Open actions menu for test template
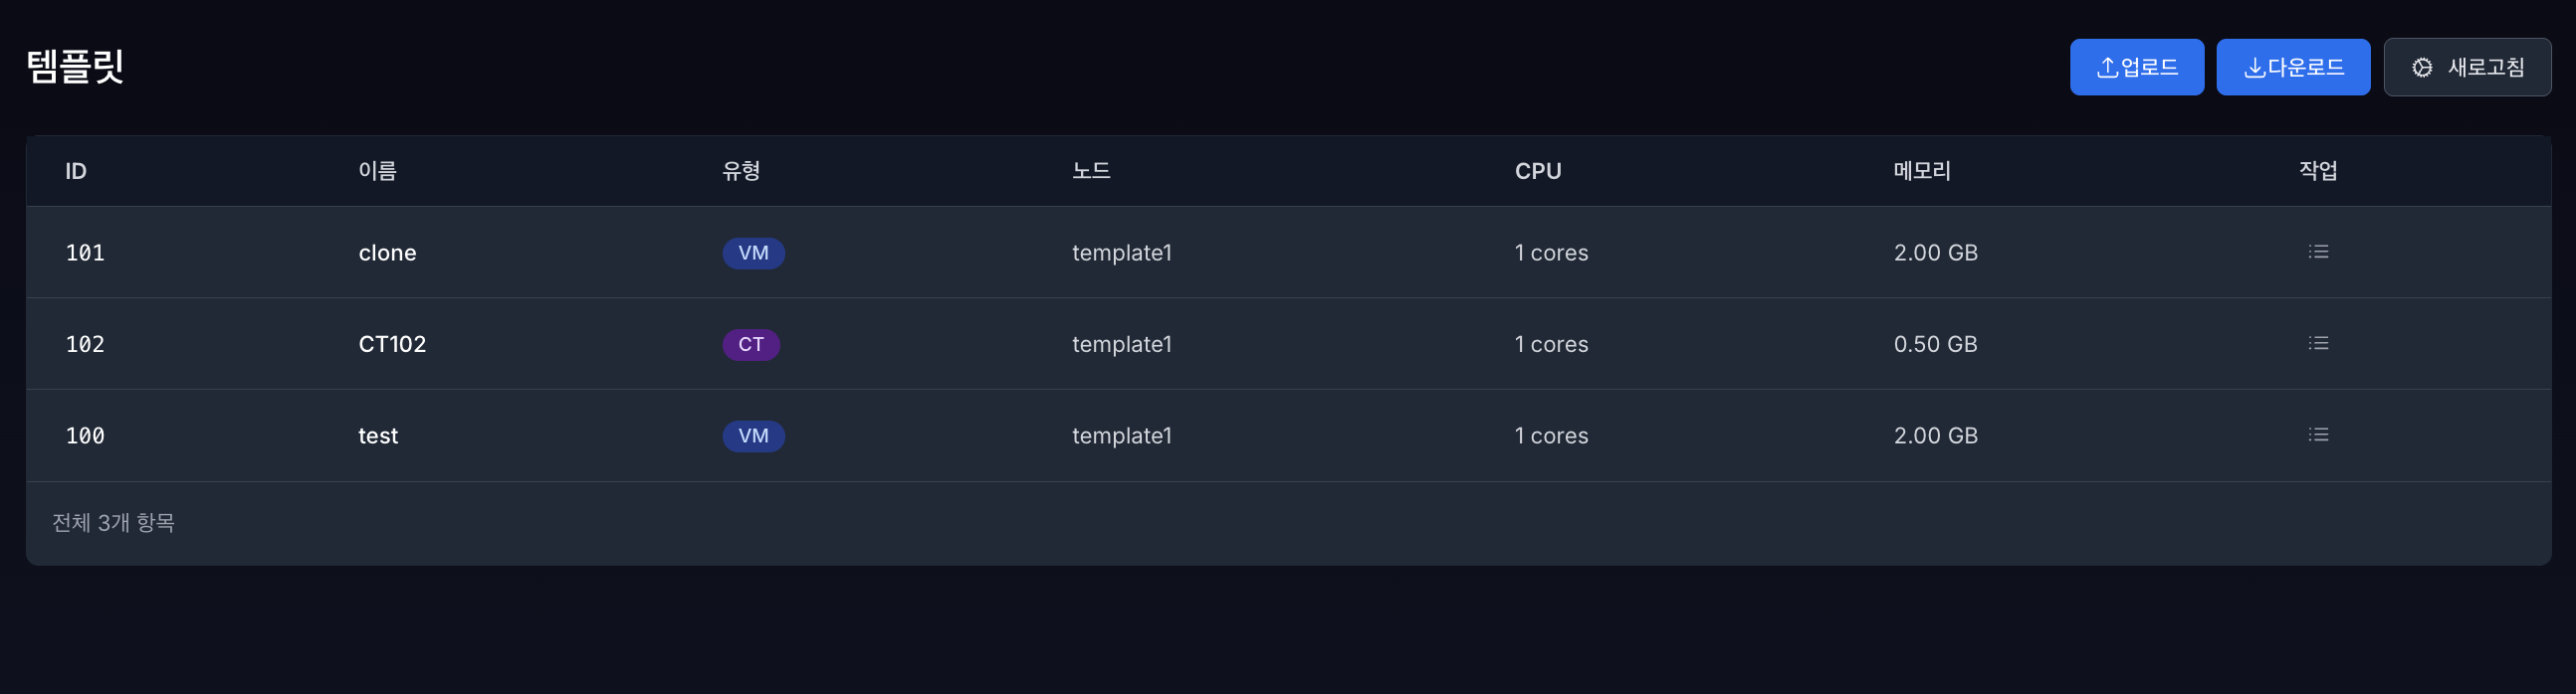This screenshot has height=694, width=2576. click(x=2317, y=435)
